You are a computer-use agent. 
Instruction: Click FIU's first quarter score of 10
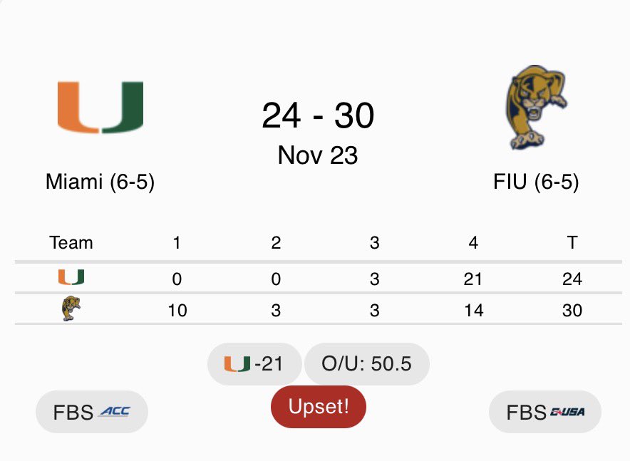(x=177, y=310)
